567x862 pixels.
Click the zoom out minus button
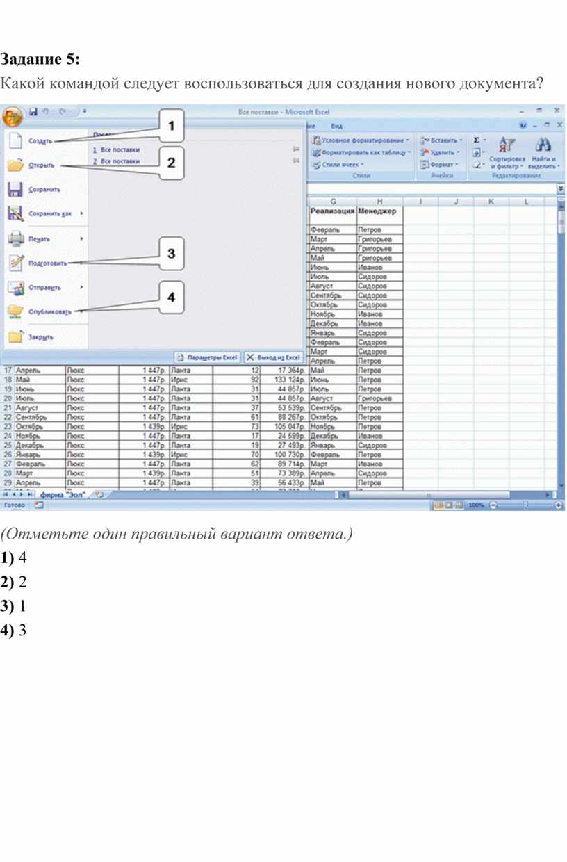(x=493, y=505)
